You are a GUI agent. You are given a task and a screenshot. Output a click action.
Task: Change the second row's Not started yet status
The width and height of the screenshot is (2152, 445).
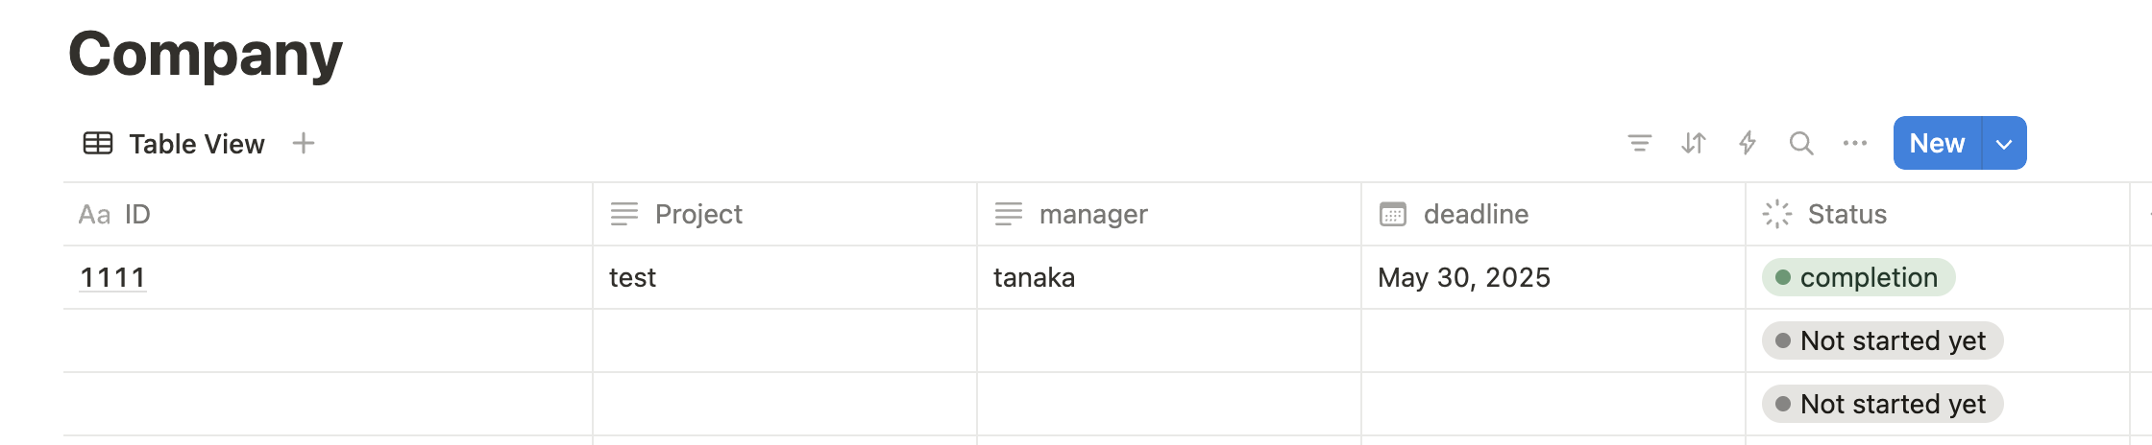1882,340
